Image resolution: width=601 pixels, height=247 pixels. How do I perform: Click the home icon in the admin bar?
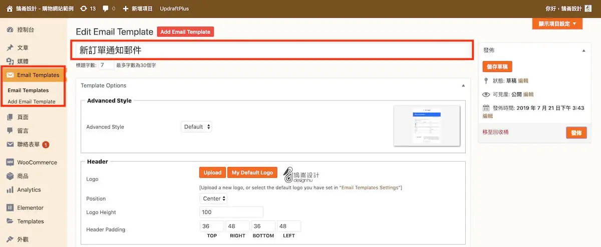pos(10,8)
